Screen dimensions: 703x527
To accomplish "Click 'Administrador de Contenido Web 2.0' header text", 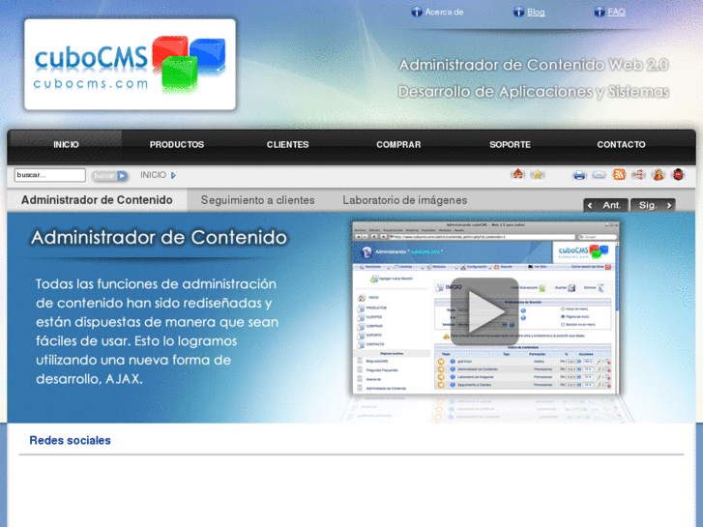I will pyautogui.click(x=534, y=65).
